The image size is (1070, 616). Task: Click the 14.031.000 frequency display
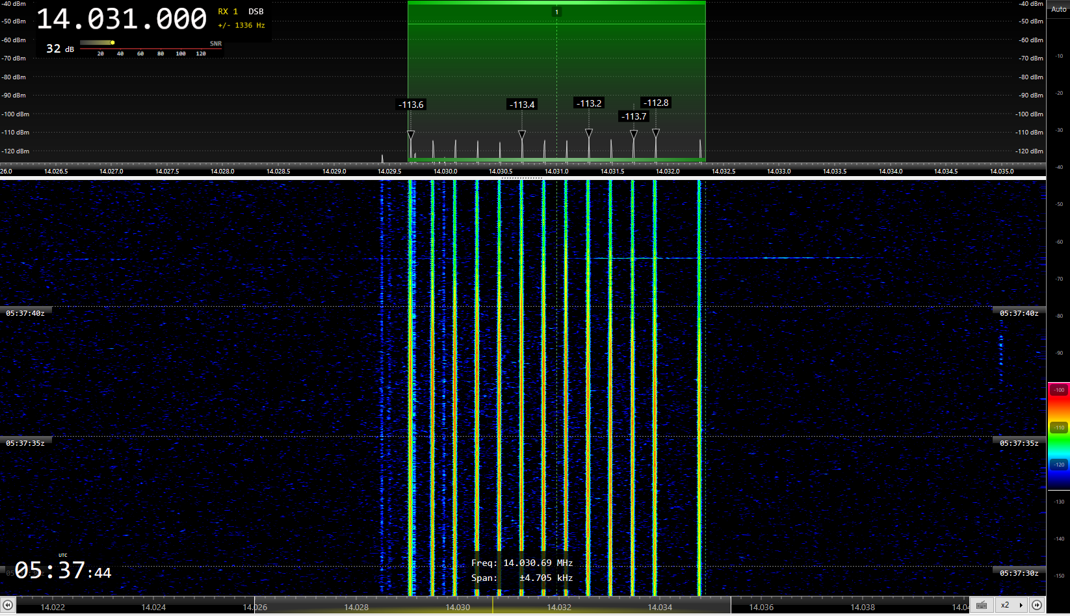tap(122, 19)
